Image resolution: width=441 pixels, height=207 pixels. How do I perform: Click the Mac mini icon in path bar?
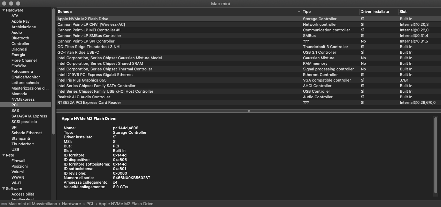[x=4, y=204]
